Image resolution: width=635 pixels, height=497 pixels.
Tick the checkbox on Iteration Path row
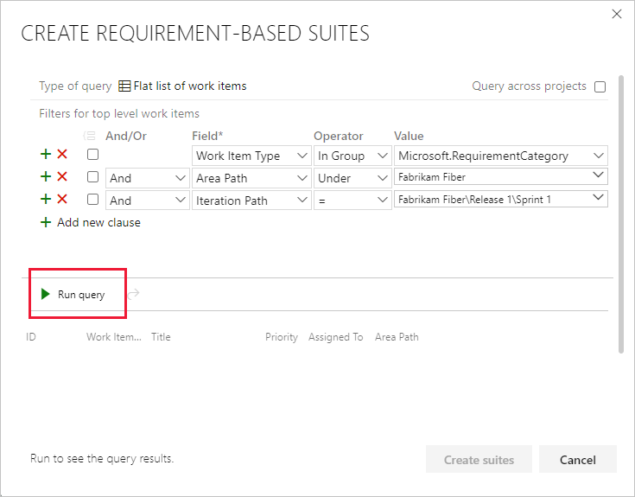[92, 199]
